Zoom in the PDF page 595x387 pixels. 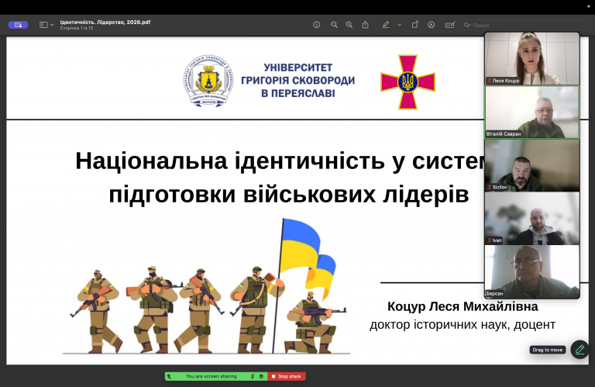coord(349,25)
